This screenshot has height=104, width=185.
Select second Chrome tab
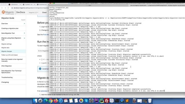[x=29, y=5]
